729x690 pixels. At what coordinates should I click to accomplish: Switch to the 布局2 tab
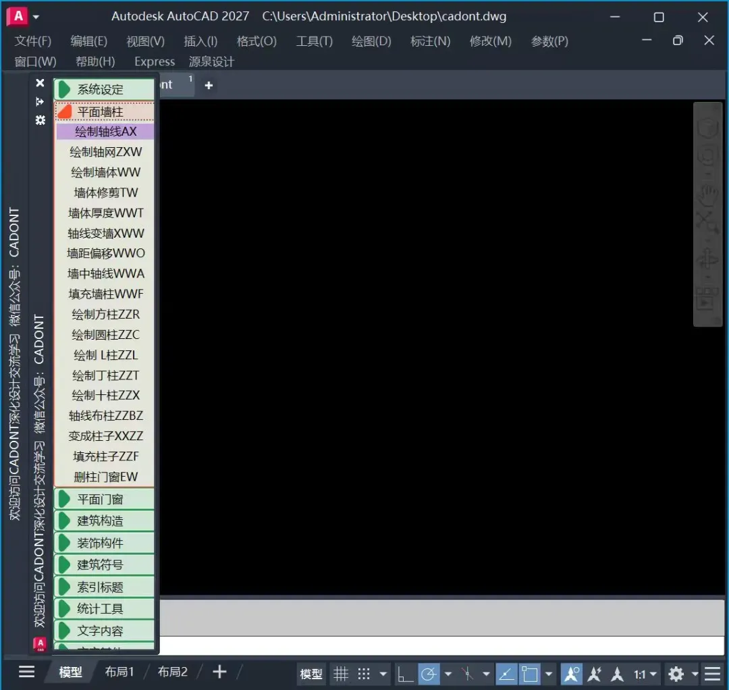click(173, 672)
